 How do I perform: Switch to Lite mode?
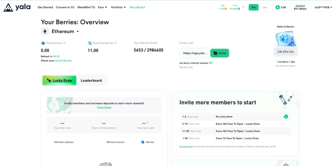[265, 7]
